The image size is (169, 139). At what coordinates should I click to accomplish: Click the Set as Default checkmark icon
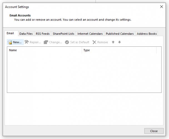coord(67,42)
